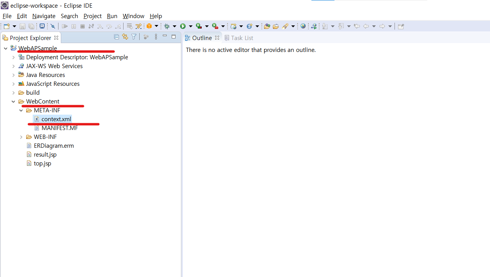This screenshot has height=277, width=490.
Task: Click the Search flashlight icon
Action: point(285,26)
